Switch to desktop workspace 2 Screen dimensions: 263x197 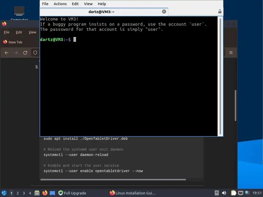[18, 193]
